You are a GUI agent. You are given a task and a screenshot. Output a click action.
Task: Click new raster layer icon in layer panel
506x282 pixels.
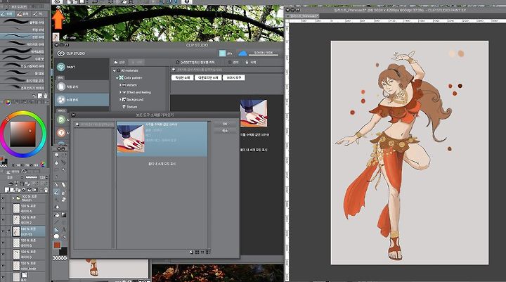pos(7,190)
